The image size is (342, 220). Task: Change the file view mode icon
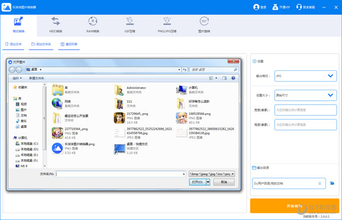(211, 78)
